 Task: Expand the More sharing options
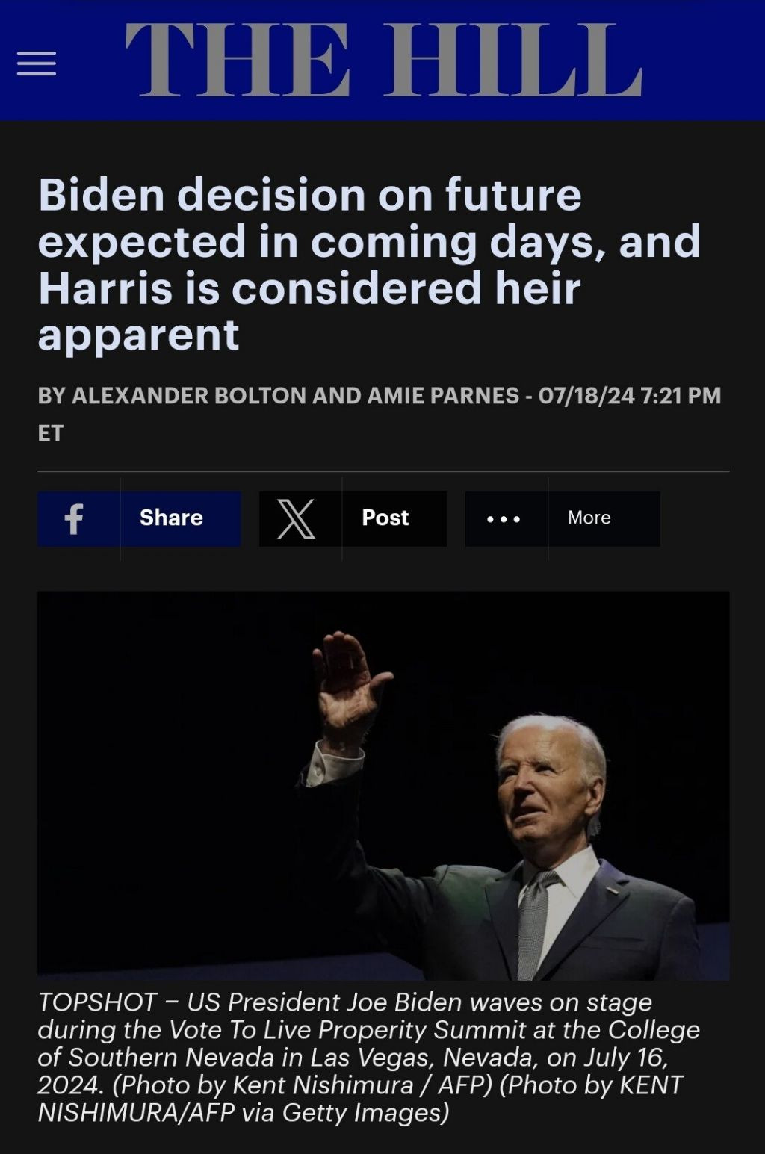[589, 518]
